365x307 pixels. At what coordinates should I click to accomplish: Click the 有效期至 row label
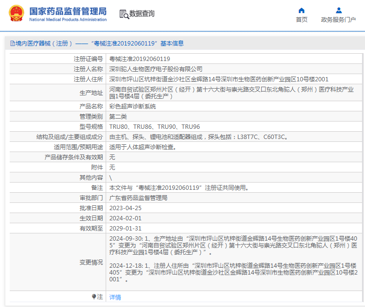tap(91, 229)
